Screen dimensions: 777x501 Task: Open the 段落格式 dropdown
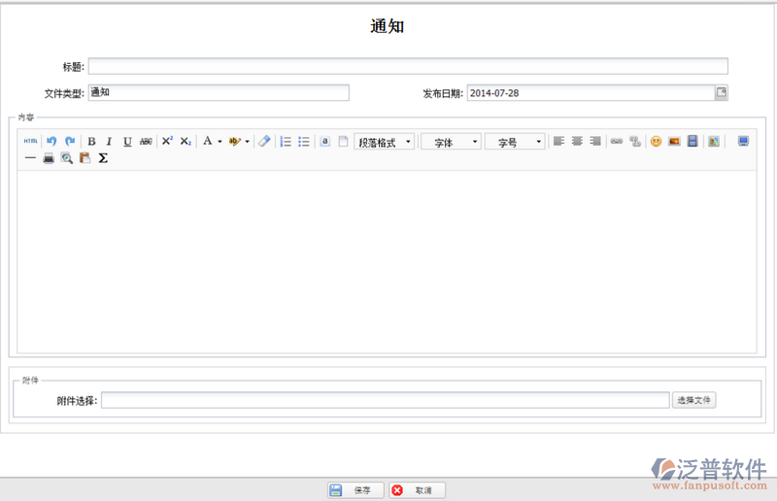point(385,142)
